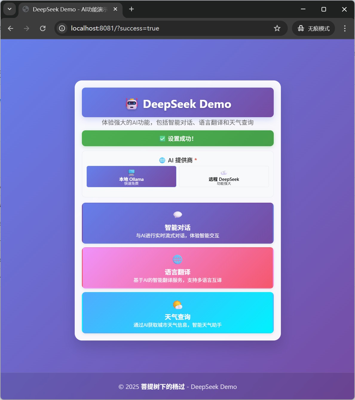The width and height of the screenshot is (355, 400).
Task: Click the 快速免费 text under Ollama
Action: pos(131,184)
